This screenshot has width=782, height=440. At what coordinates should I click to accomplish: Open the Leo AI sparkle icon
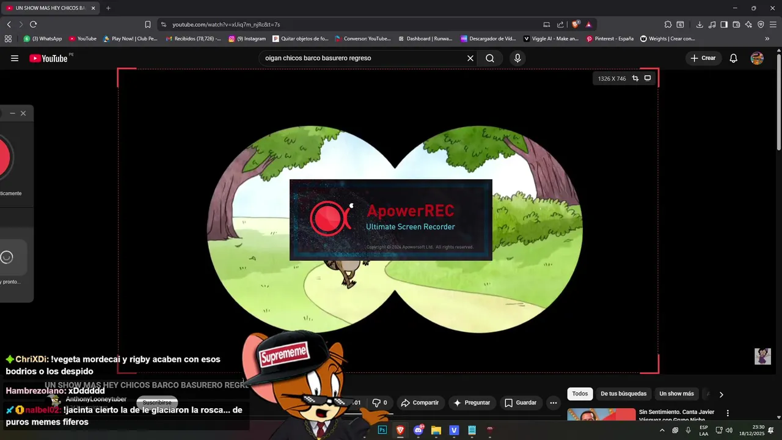point(748,24)
